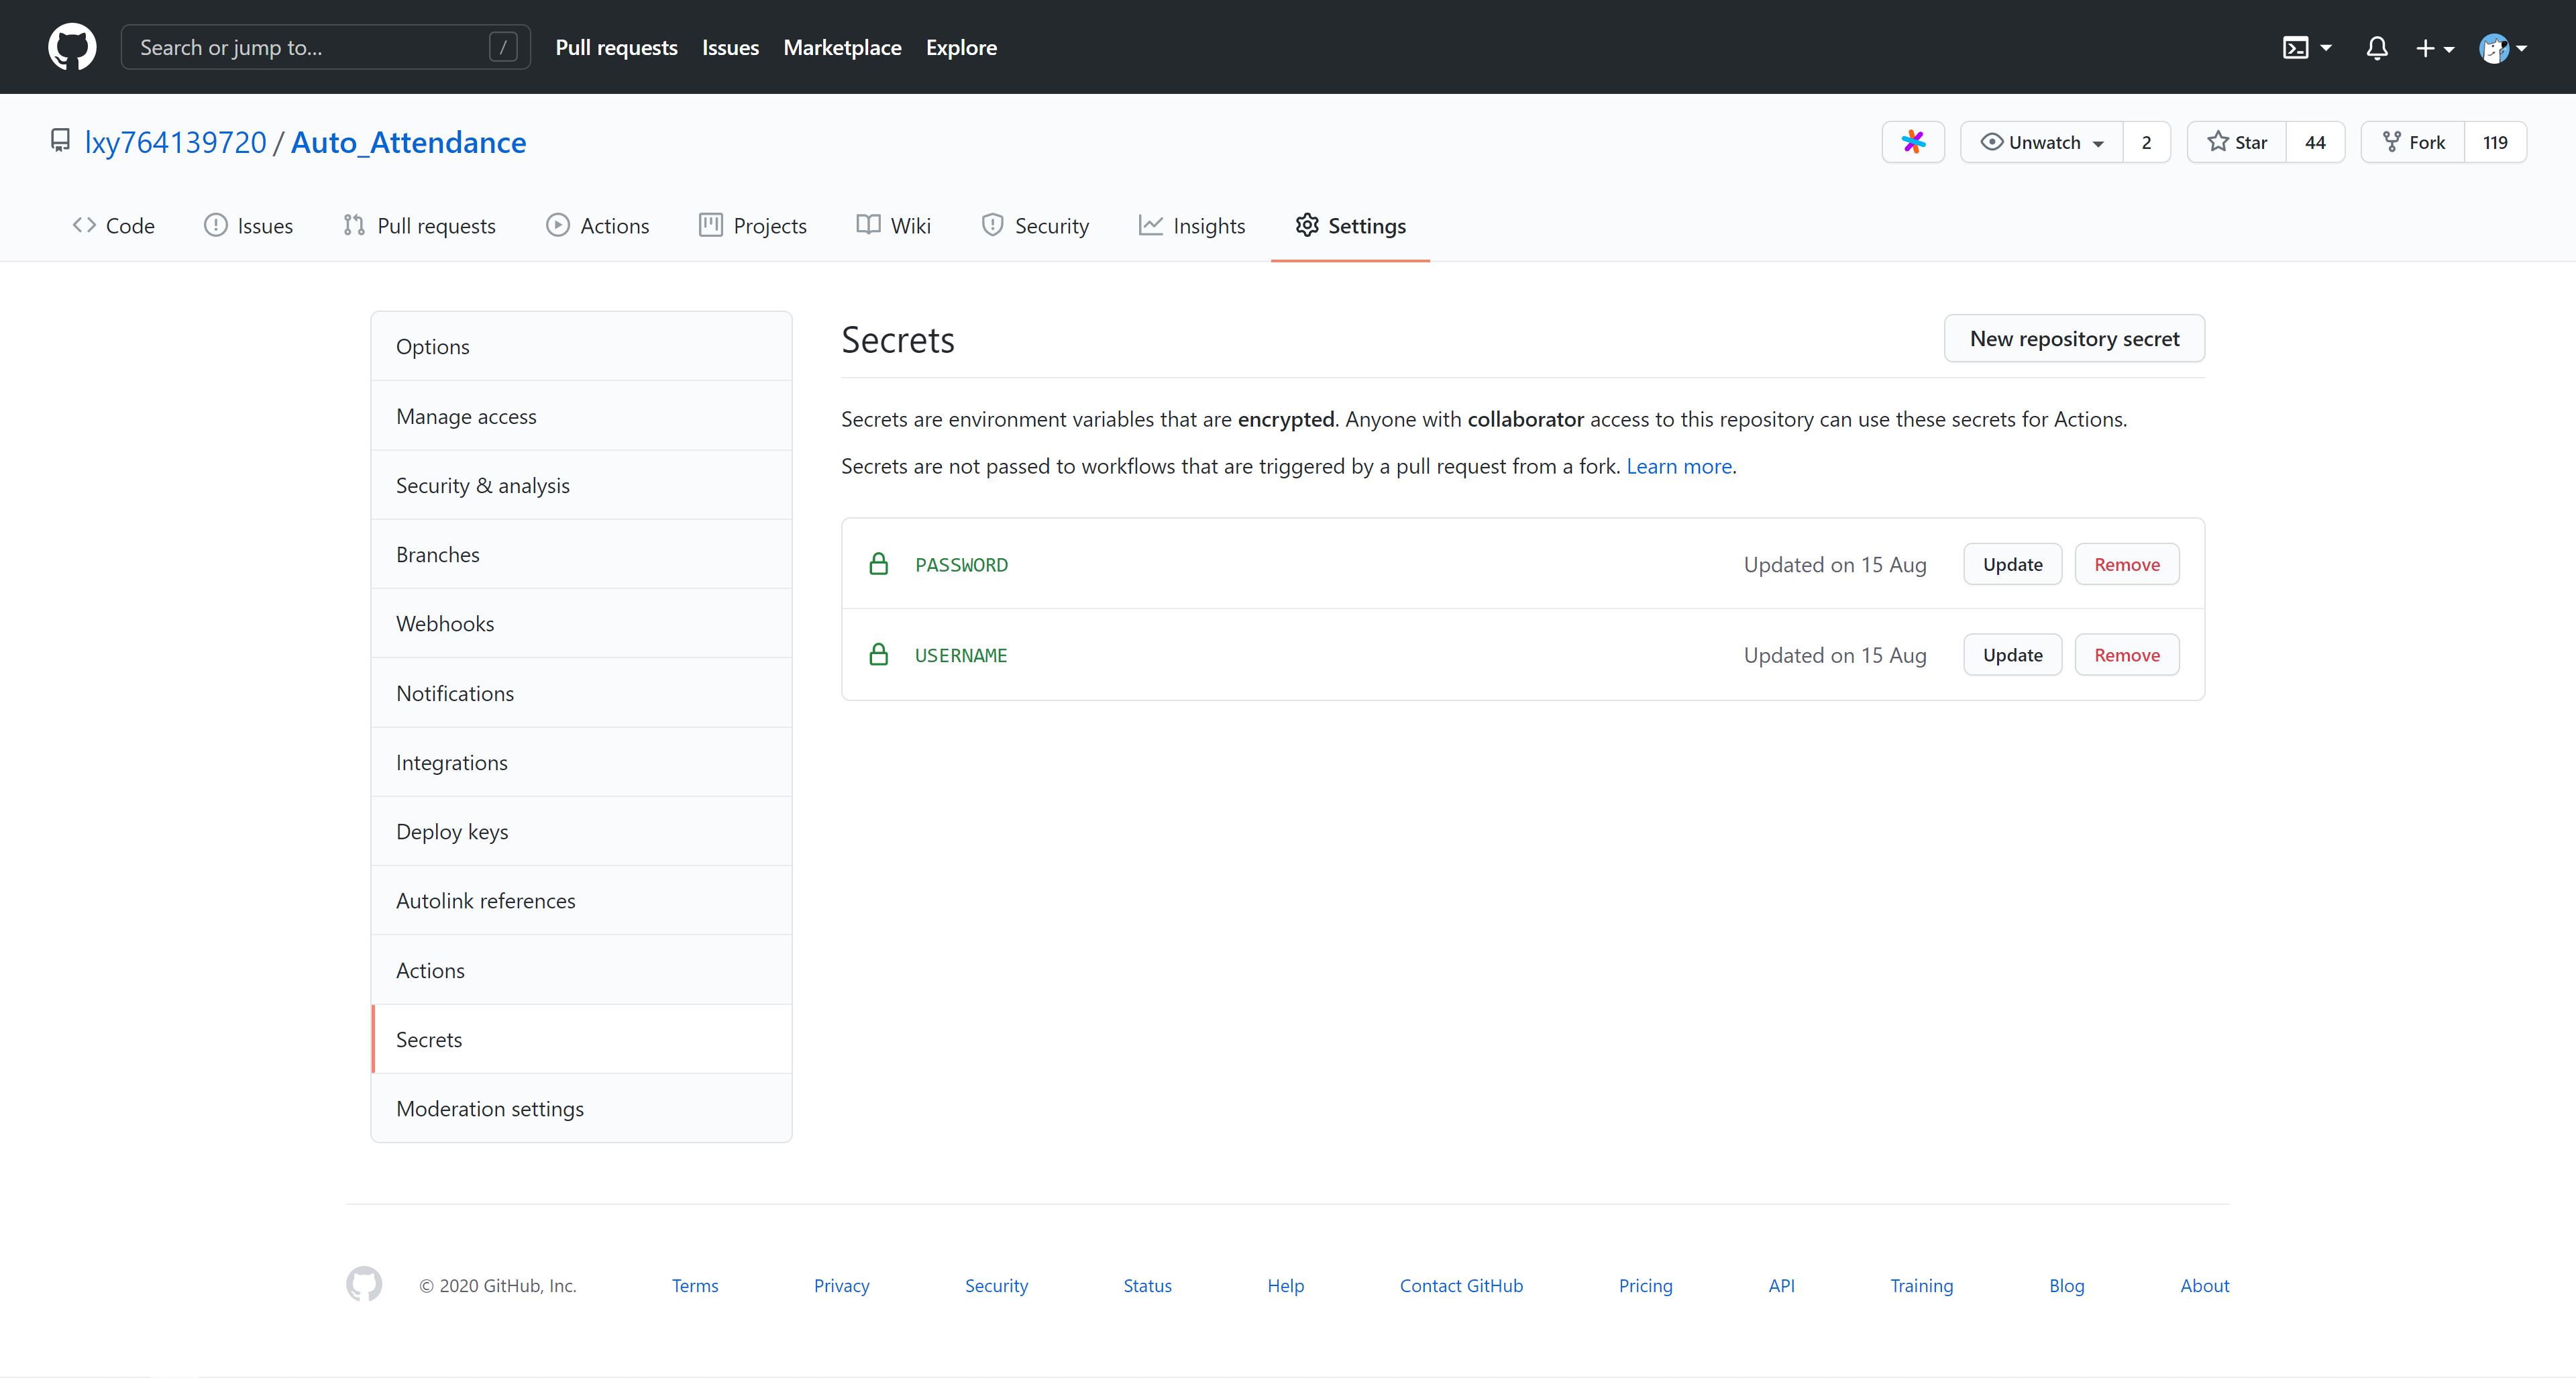Star the repository

[2237, 142]
